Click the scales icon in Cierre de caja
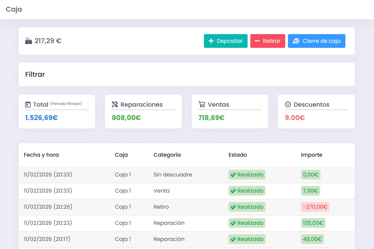The width and height of the screenshot is (374, 249). pyautogui.click(x=296, y=41)
